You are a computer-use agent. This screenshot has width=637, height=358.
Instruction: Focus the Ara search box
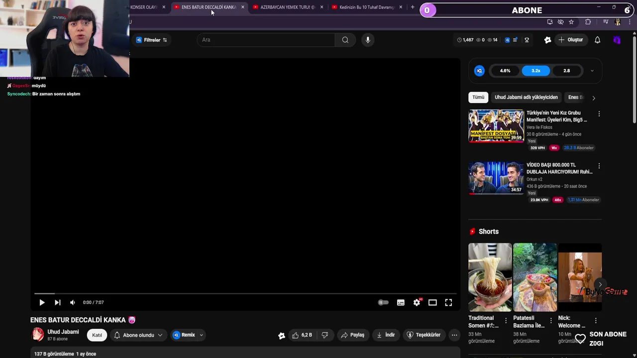pyautogui.click(x=266, y=40)
